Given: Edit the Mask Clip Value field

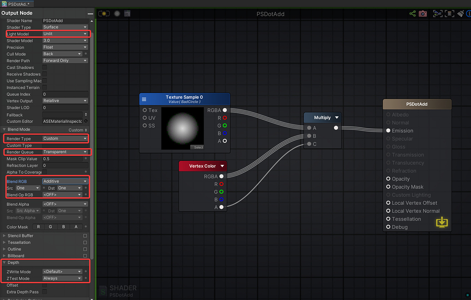Looking at the screenshot, I should [64, 158].
